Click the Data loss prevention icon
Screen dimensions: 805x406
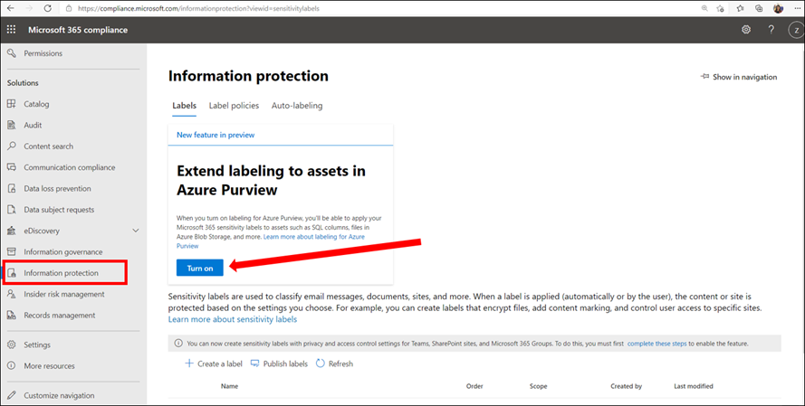point(11,188)
